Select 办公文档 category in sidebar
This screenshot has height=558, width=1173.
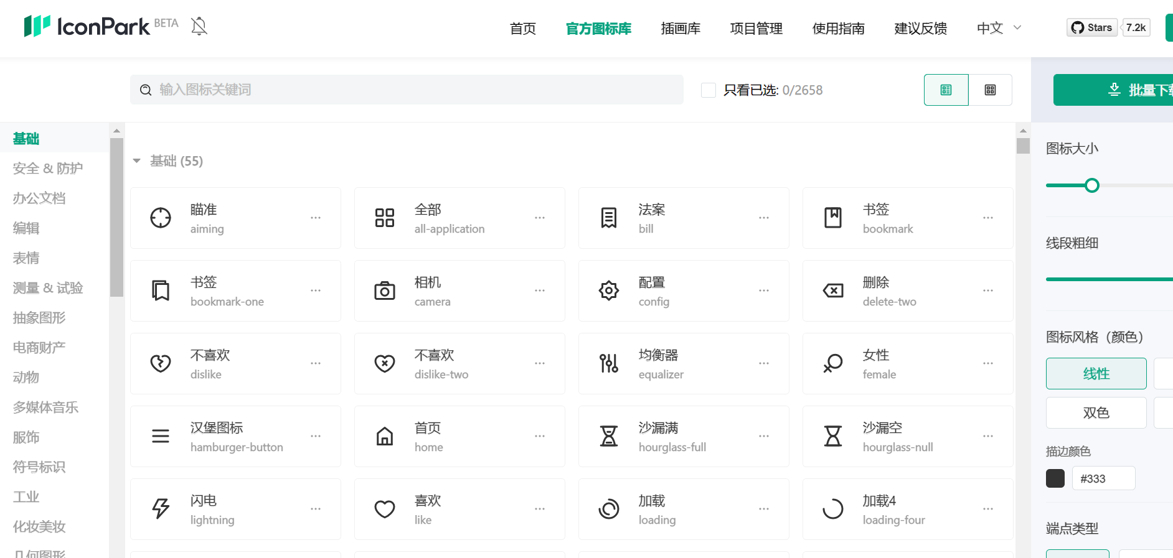[x=39, y=198]
